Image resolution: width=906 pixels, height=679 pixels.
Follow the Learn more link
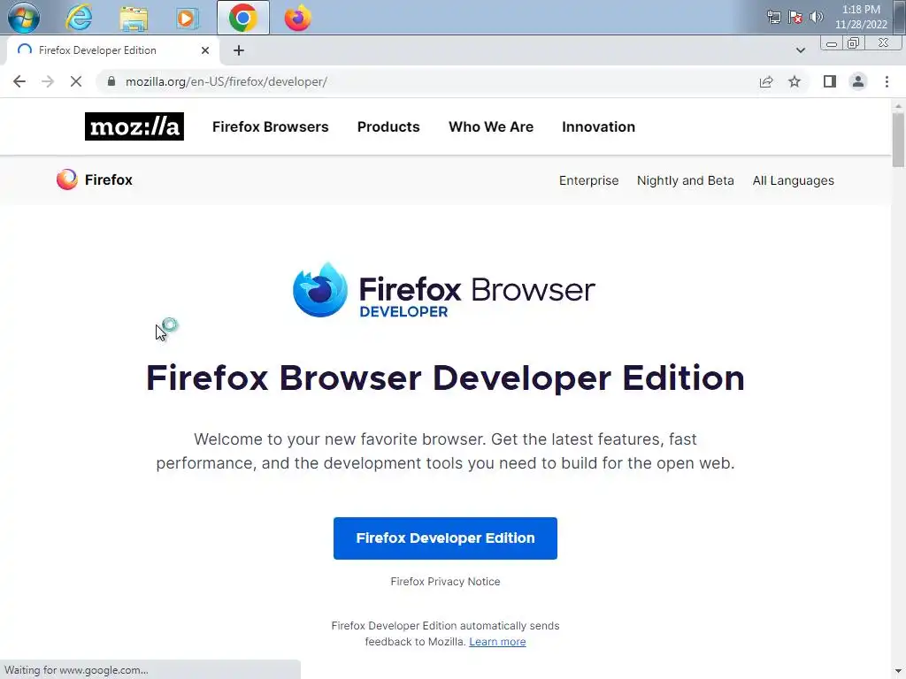pyautogui.click(x=497, y=642)
